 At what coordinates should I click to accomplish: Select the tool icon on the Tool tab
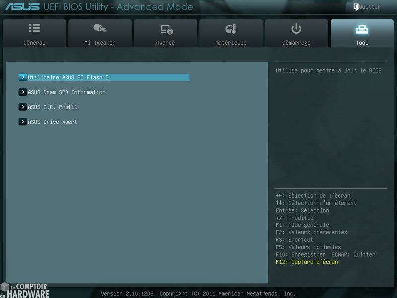pos(362,28)
